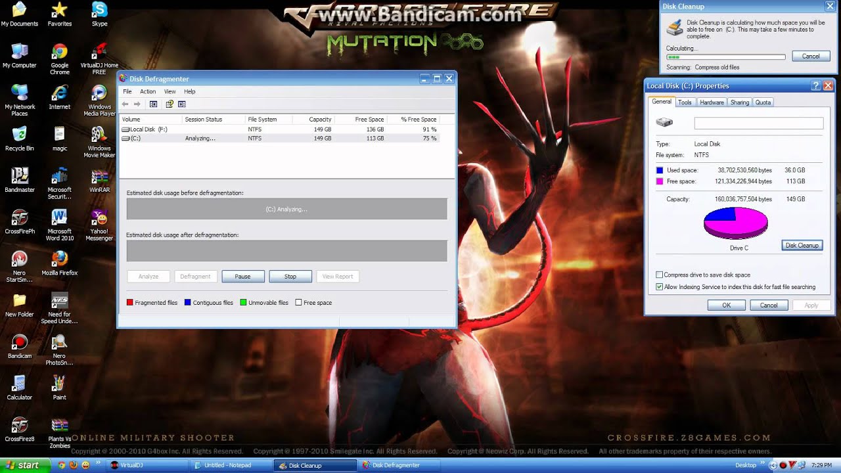Select Need for Speed desktop icon

60,308
